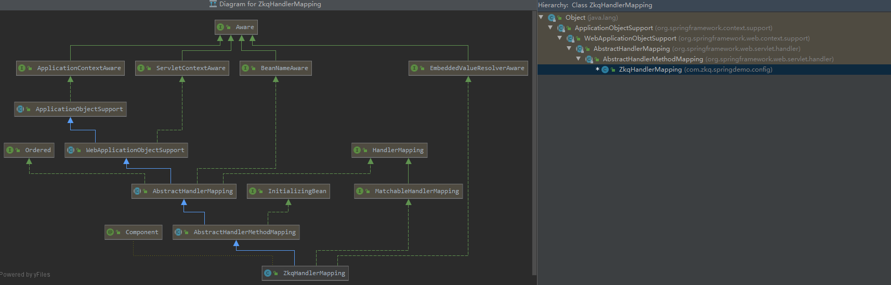Click class icon of ZkqHandlerMapping in hierarchy

[x=605, y=70]
